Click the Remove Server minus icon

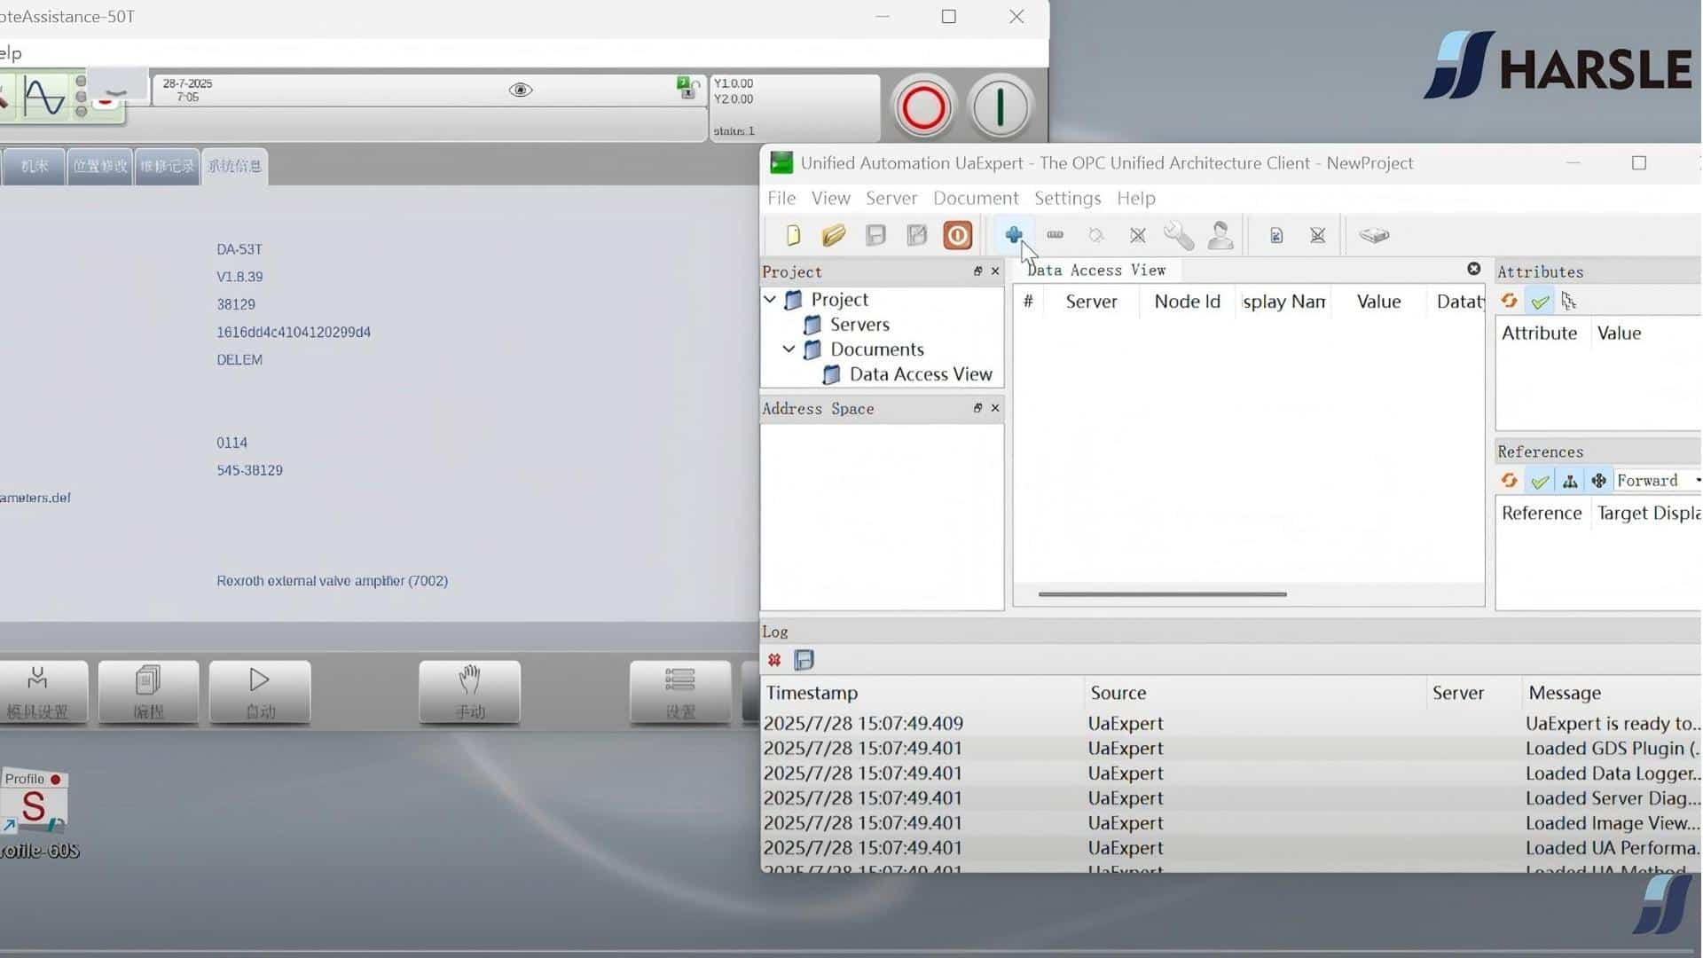(1055, 235)
